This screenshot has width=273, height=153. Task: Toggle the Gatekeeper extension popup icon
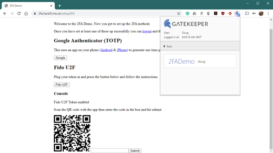[x=237, y=14]
